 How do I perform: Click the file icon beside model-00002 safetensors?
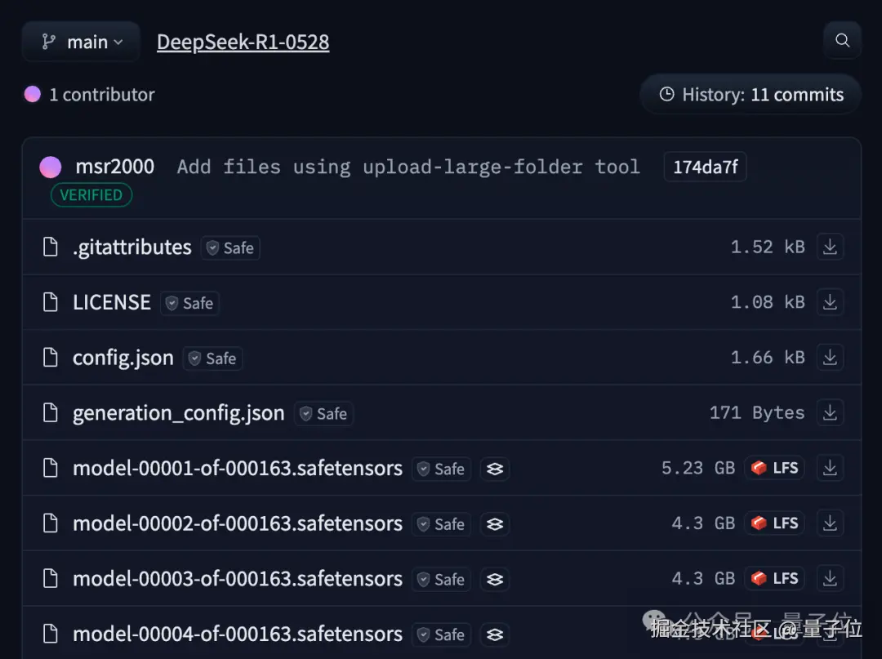pos(51,523)
